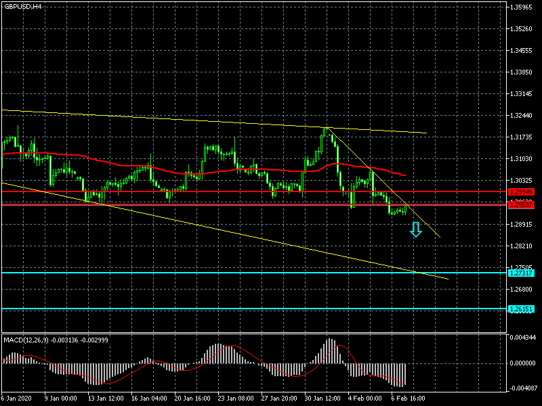Click the cyan 1.26151 price tag
Viewport: 542px width, 406px height.
tap(520, 309)
